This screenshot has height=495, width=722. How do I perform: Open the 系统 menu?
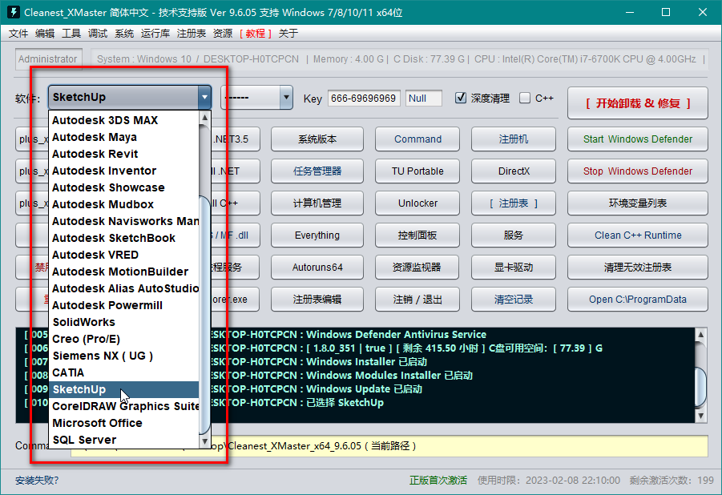coord(124,33)
